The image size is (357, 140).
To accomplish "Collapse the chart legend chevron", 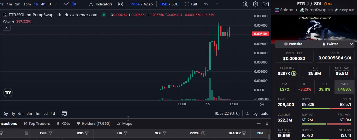I will (7, 28).
